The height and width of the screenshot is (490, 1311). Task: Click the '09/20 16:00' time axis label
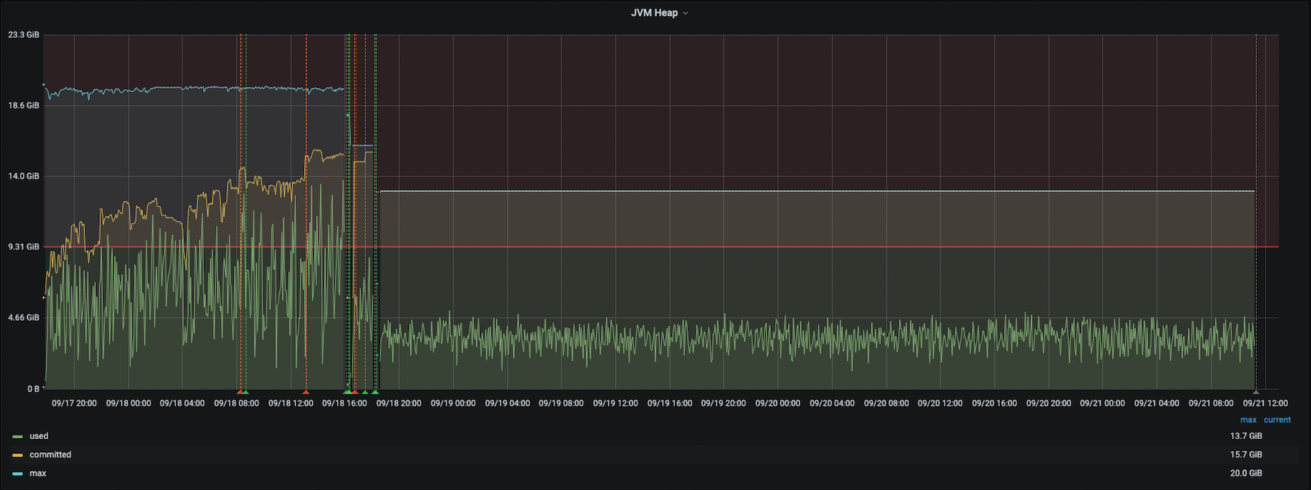click(995, 404)
